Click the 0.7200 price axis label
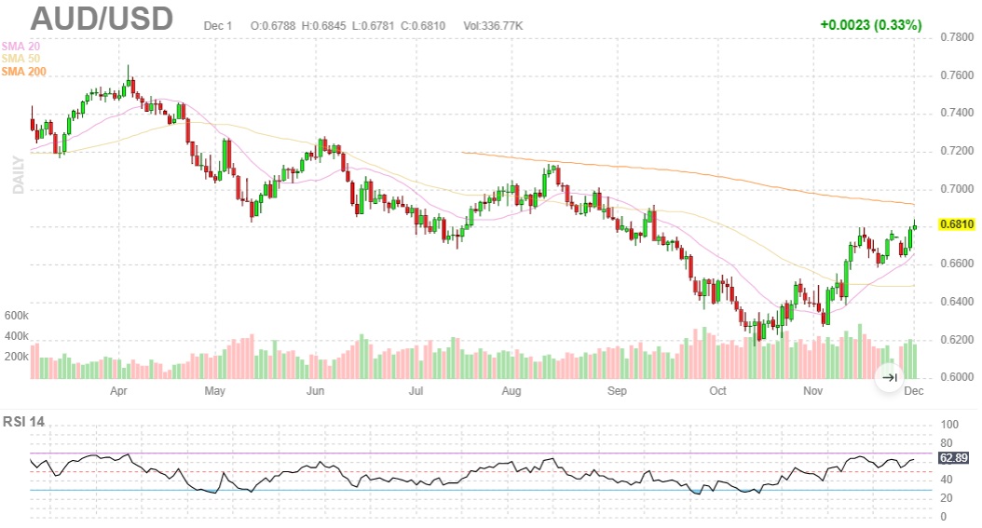982x528 pixels. [x=957, y=151]
